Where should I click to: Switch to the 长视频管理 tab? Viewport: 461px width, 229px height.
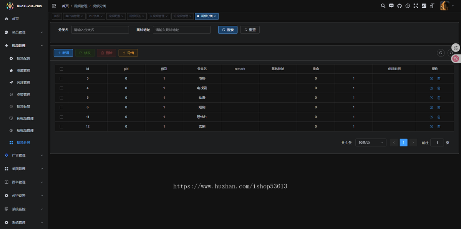[158, 16]
